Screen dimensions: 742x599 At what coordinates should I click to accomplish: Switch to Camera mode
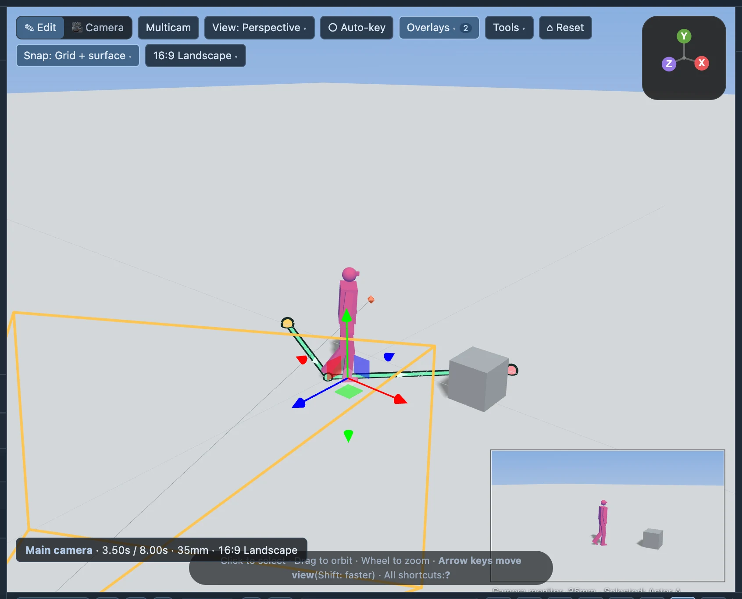[x=98, y=28]
